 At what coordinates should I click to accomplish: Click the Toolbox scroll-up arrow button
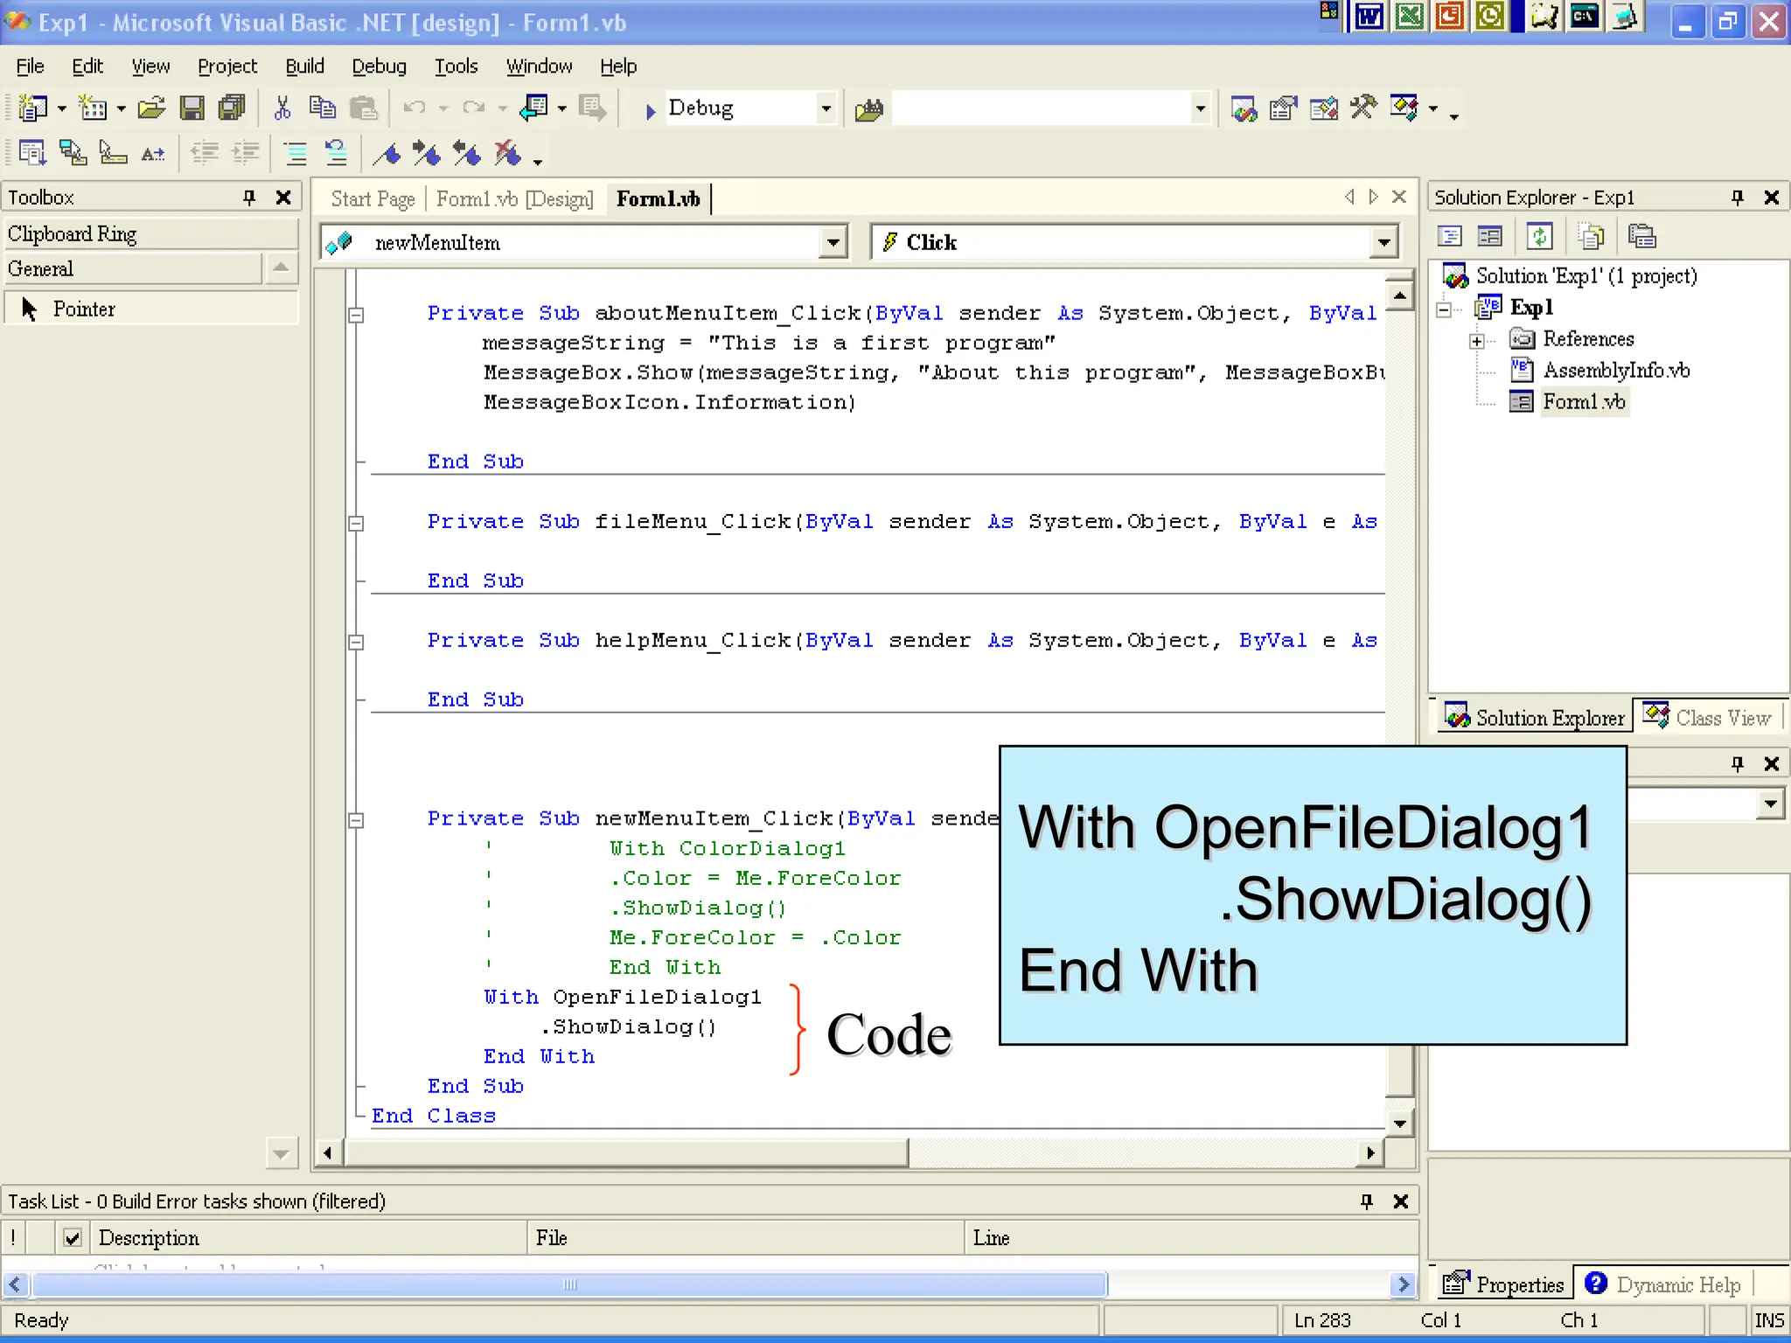point(280,268)
